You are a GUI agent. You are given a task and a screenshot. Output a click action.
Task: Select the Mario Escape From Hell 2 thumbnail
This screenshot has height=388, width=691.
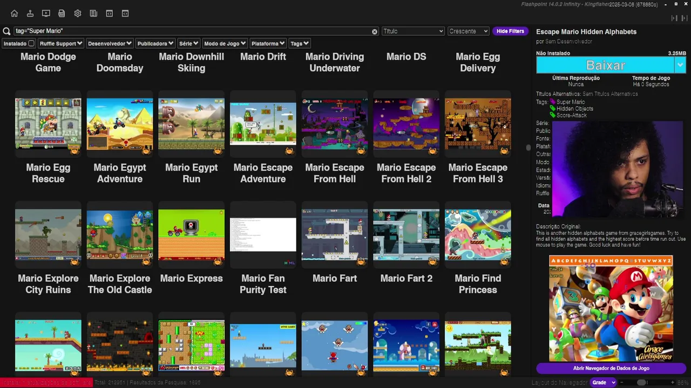(x=406, y=124)
